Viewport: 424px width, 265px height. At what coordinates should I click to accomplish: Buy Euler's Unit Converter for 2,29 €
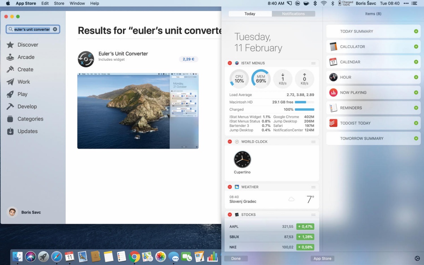tap(188, 59)
